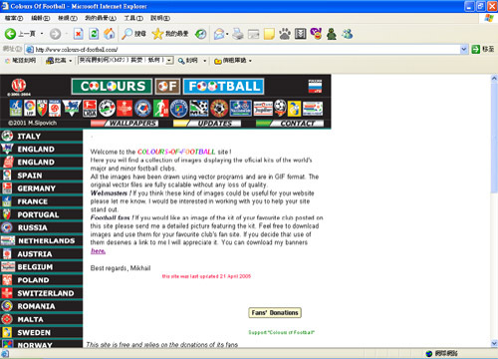Select RUSSIA in the sidebar
Screen dimensions: 498x359
[41, 227]
